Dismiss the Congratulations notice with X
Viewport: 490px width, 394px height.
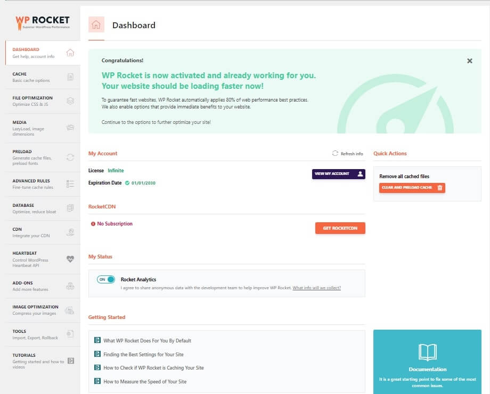coord(469,61)
